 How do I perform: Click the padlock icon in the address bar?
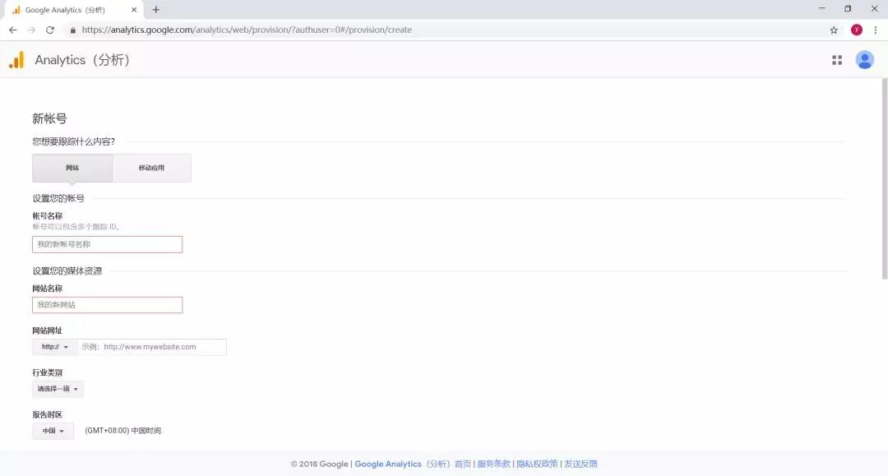coord(73,29)
